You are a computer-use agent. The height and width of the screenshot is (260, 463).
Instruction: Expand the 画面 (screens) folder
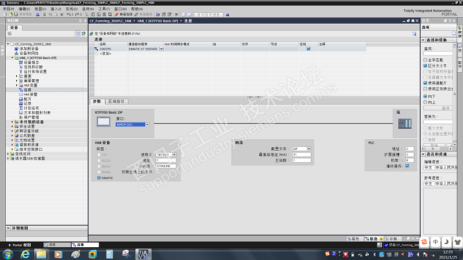point(17,76)
